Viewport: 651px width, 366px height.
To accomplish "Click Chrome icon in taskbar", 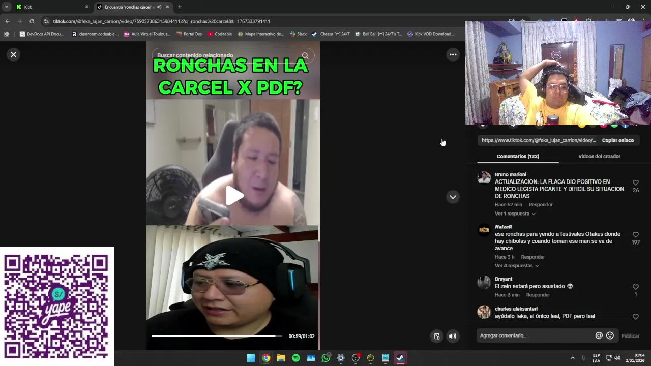I will click(266, 358).
